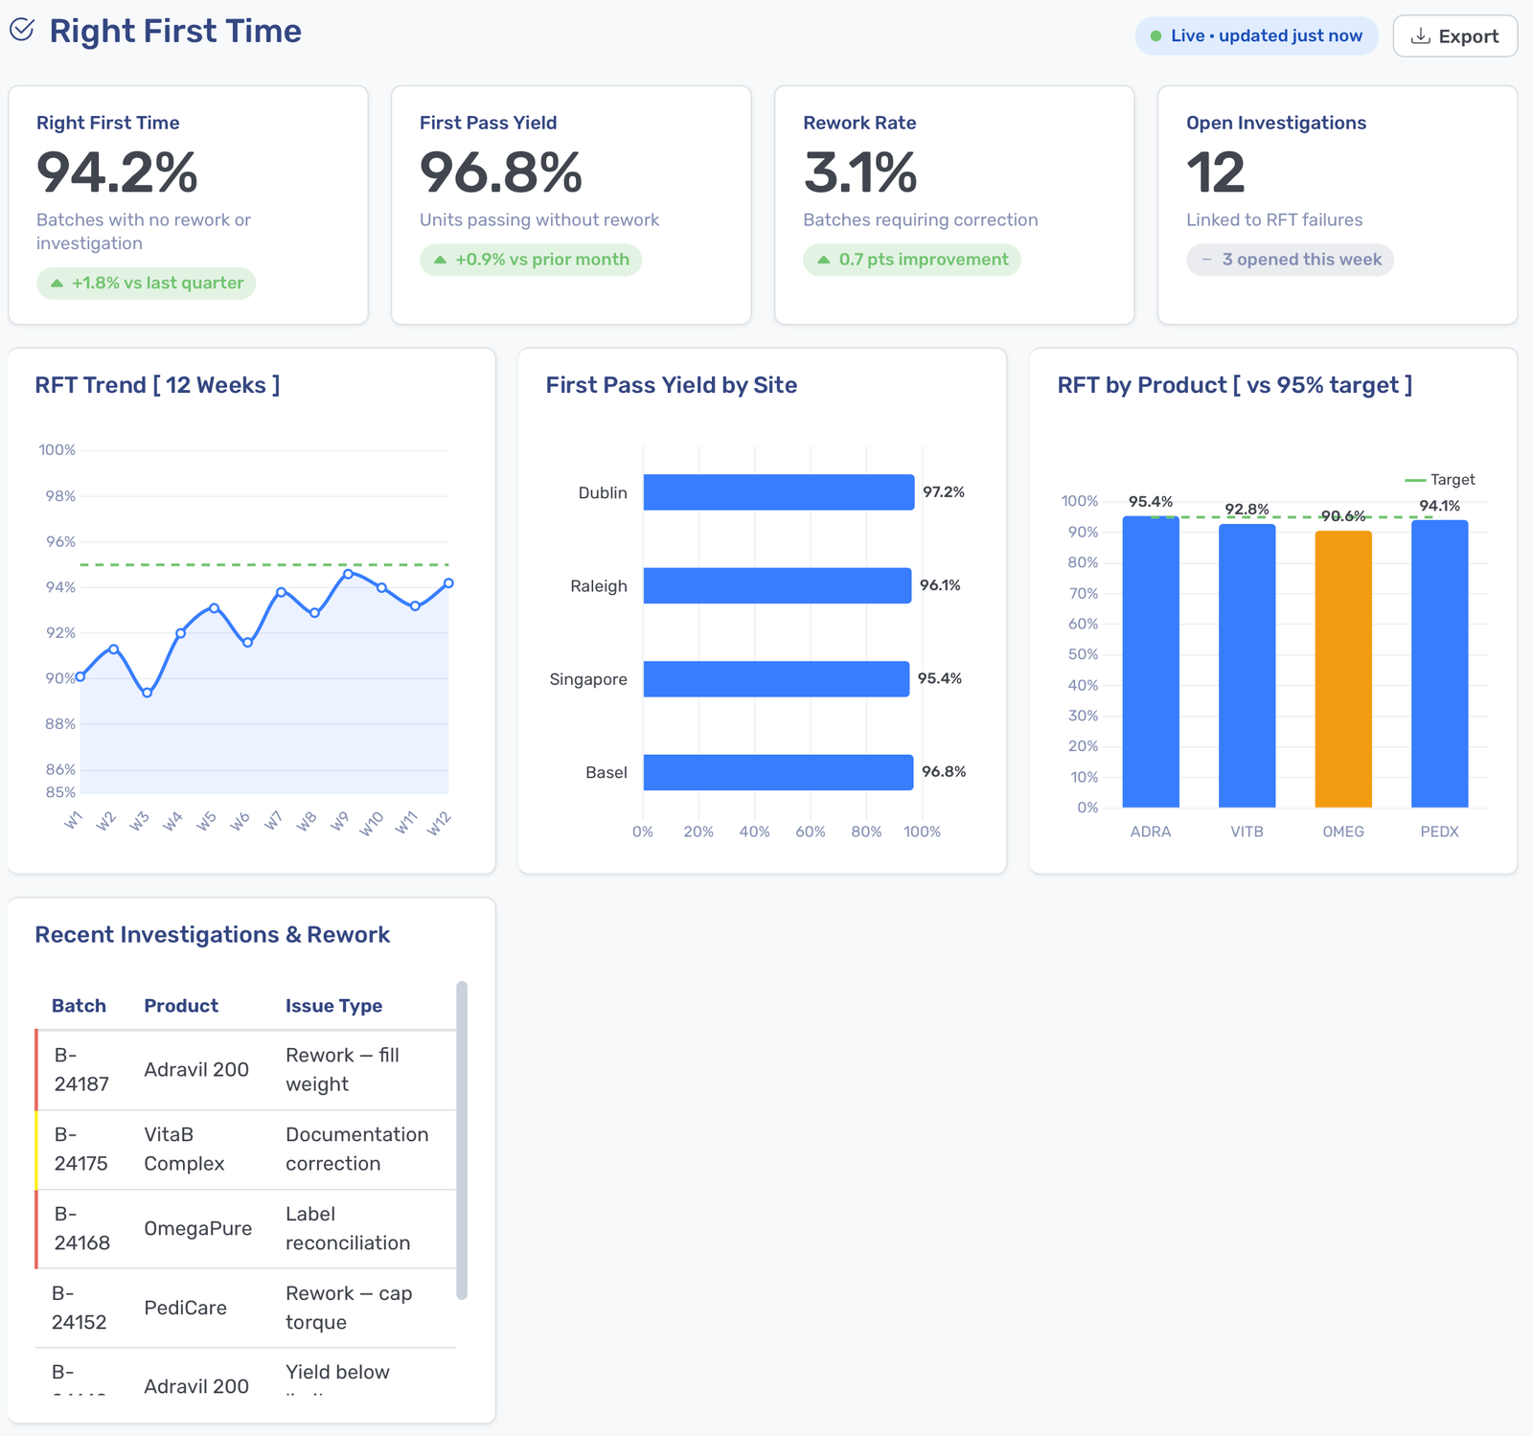Click the Export button
Image resolution: width=1533 pixels, height=1436 pixels.
[1454, 36]
